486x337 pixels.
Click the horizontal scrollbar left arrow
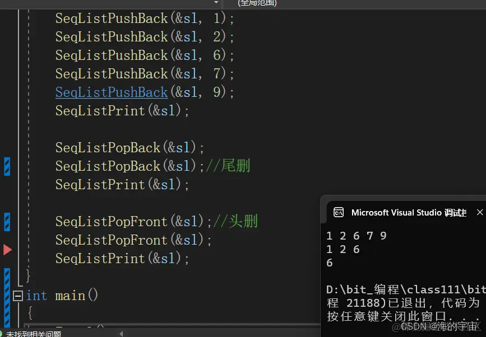pos(121,334)
